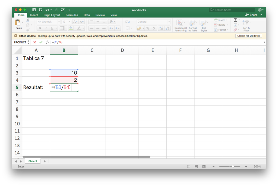Click the zoom slider in the status bar
Image resolution: width=278 pixels, height=186 pixels.
tap(233, 167)
